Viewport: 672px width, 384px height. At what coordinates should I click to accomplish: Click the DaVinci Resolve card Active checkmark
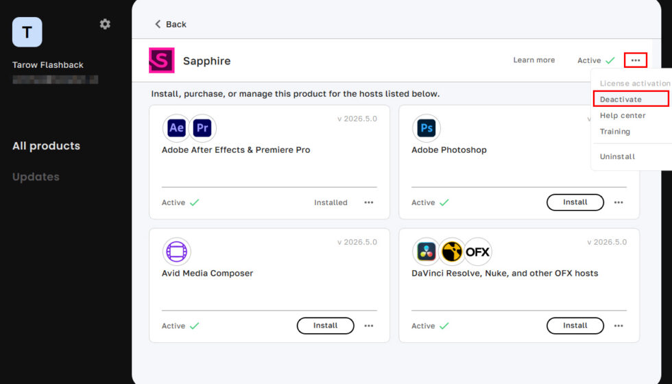[x=444, y=326]
